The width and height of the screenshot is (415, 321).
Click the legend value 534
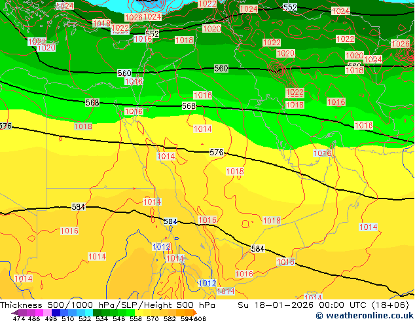point(101,318)
